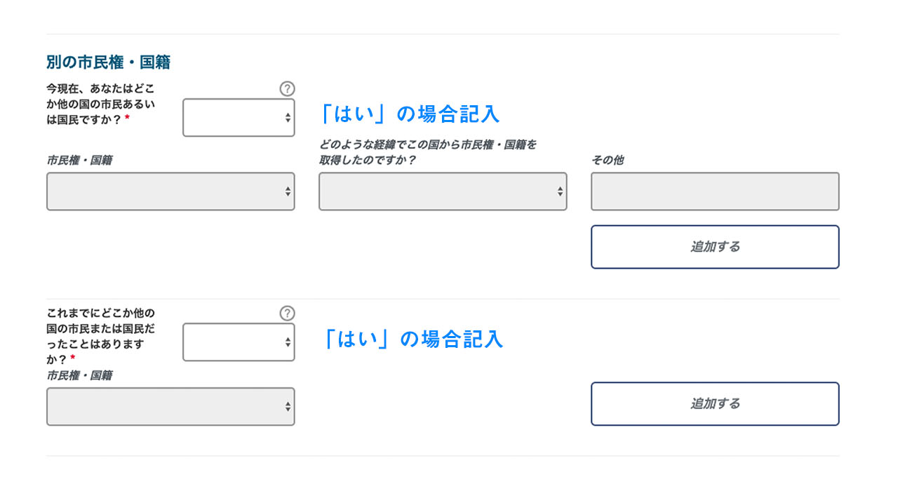Click the これまでにどこか他の国 question label
This screenshot has height=491, width=912.
[x=100, y=336]
